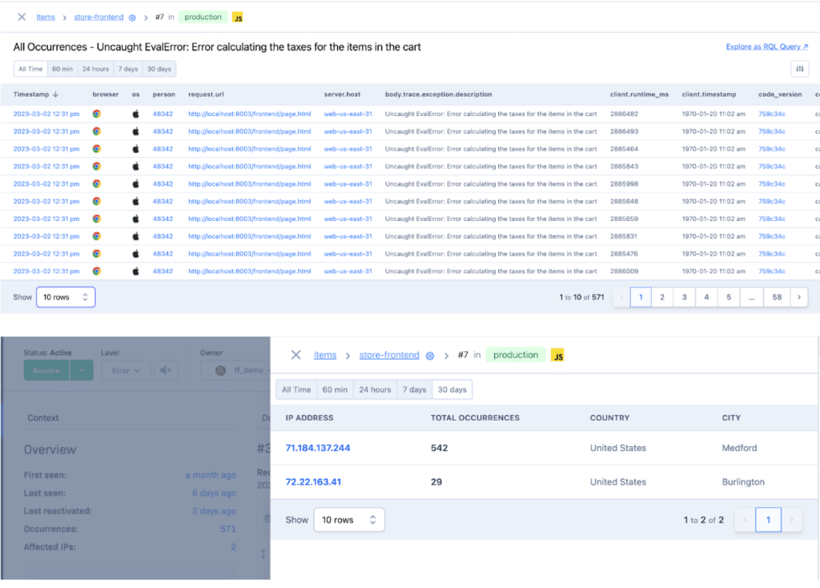Select the 7 days filter in IP address panel
The image size is (820, 588).
click(x=414, y=390)
